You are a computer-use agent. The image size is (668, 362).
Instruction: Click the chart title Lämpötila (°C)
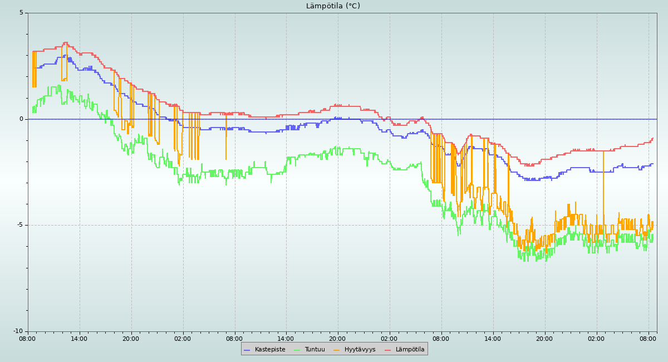333,6
